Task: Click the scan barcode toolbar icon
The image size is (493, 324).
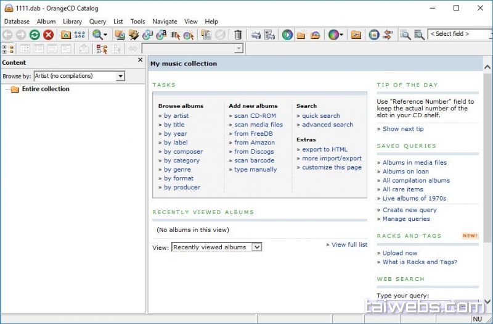Action: [175, 35]
